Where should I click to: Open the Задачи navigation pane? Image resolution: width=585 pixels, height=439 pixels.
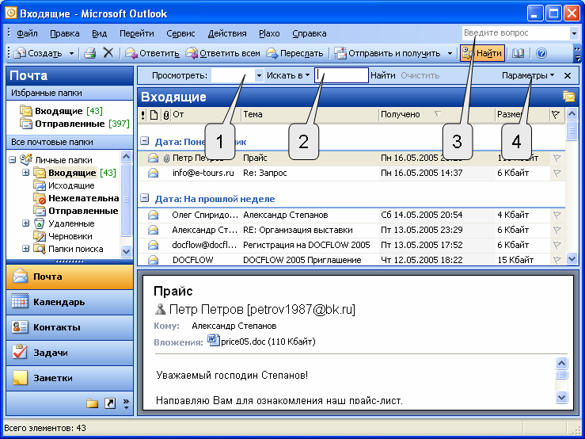(x=70, y=353)
